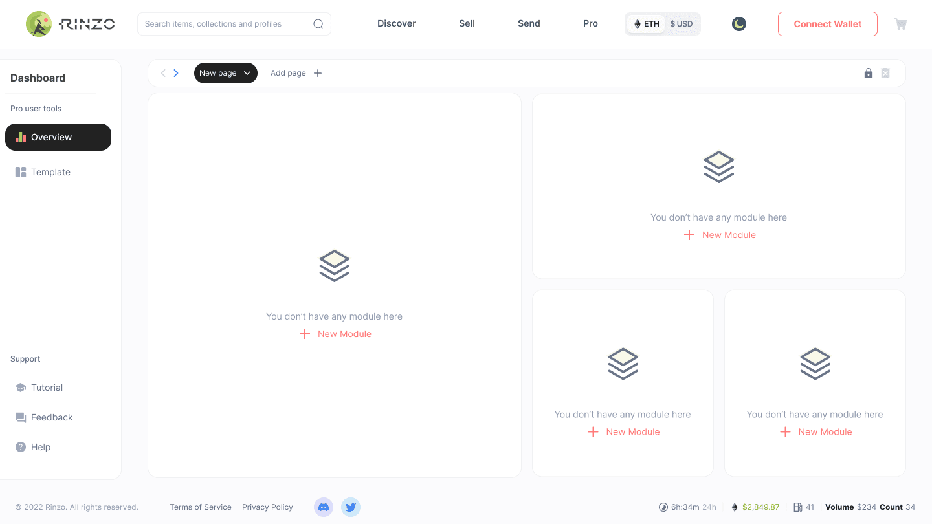The image size is (932, 524).
Task: Go to previous page arrow
Action: pos(163,73)
